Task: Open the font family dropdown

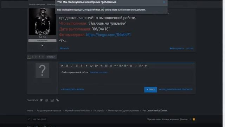Action: (x=91, y=66)
